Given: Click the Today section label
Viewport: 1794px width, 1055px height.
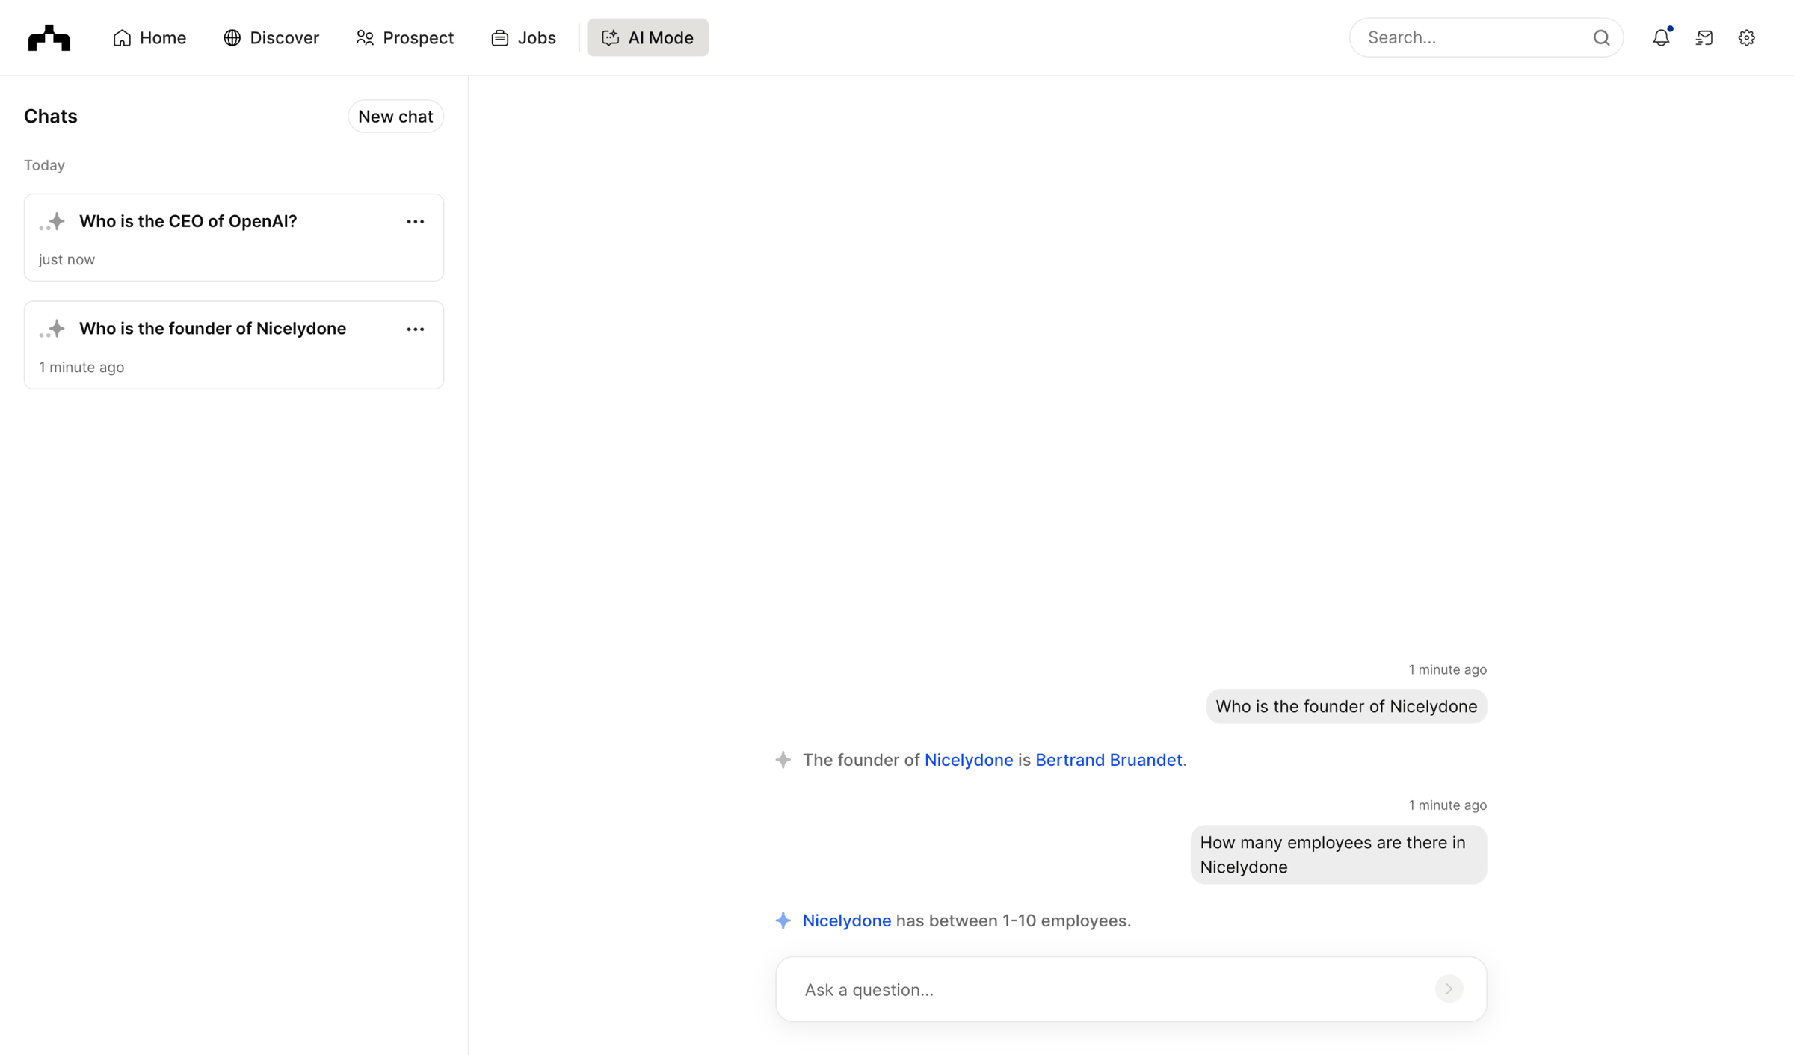Looking at the screenshot, I should pyautogui.click(x=44, y=165).
